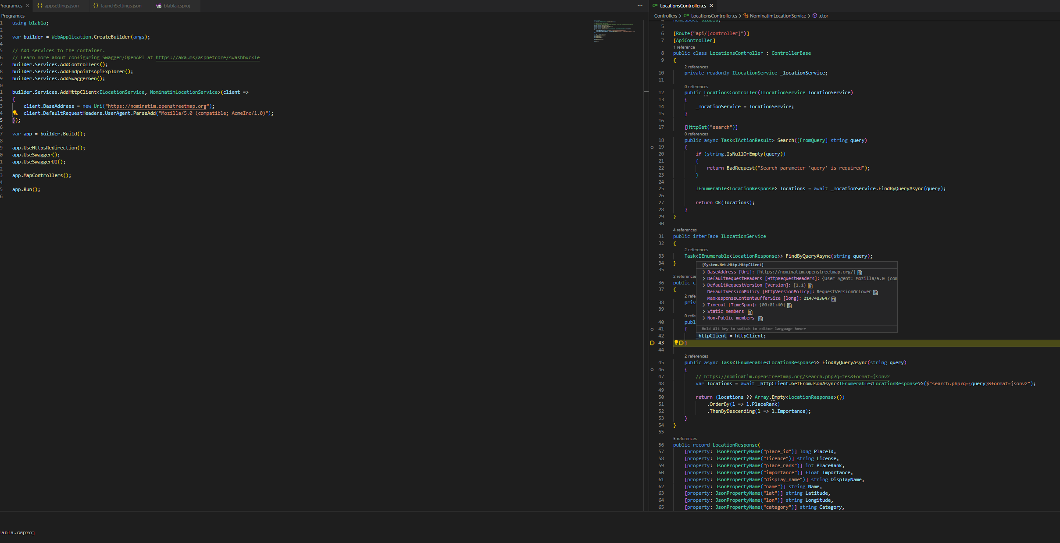Viewport: 1060px width, 543px height.
Task: Click viewer icon next to RequestVersionOrLower
Action: coord(875,292)
